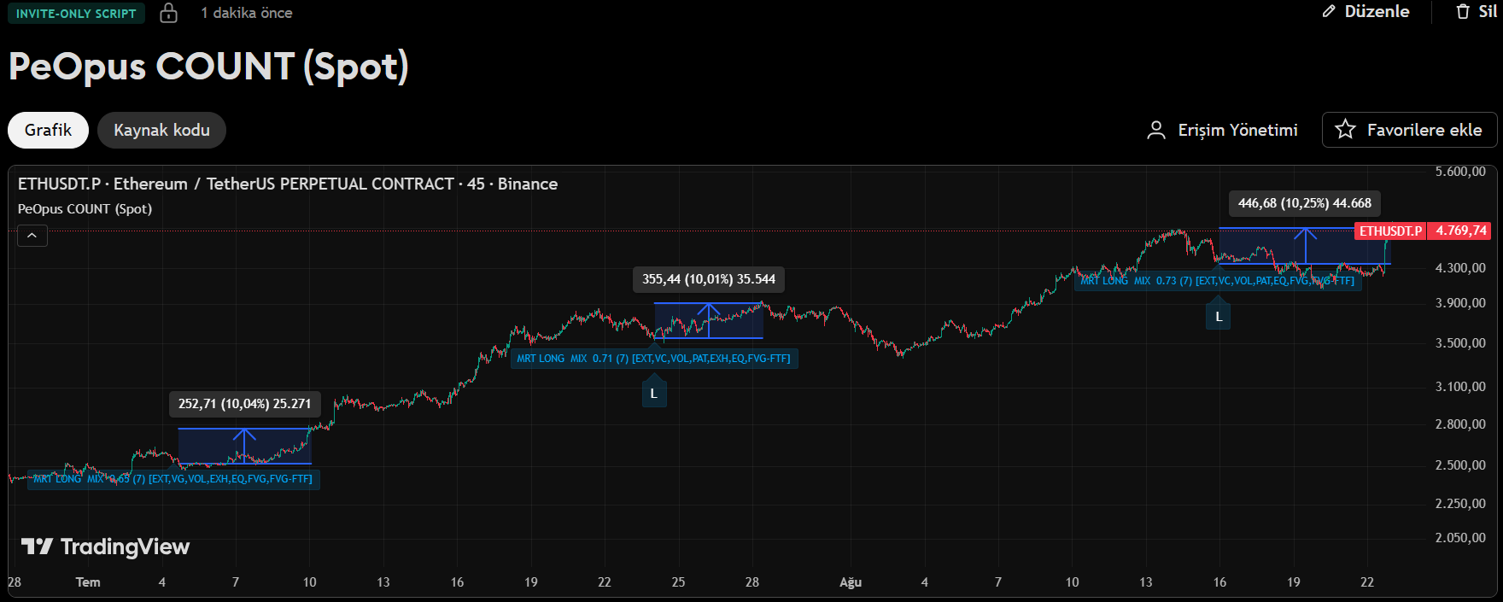The image size is (1503, 602).
Task: Collapse the indicator legend with the chevron
Action: 32,236
